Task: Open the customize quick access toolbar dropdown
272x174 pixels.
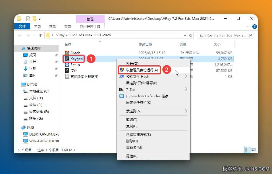Action: click(x=40, y=19)
